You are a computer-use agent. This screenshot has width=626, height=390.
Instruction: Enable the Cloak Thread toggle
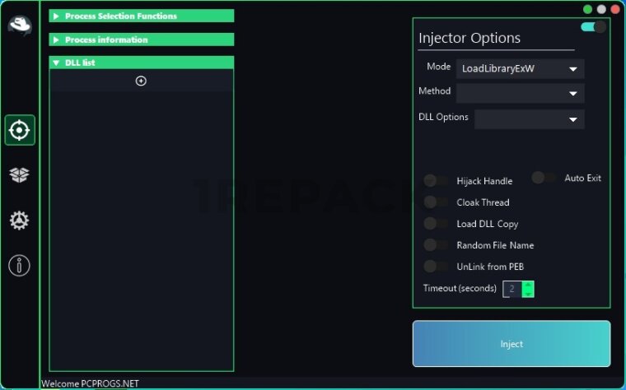[x=436, y=202]
